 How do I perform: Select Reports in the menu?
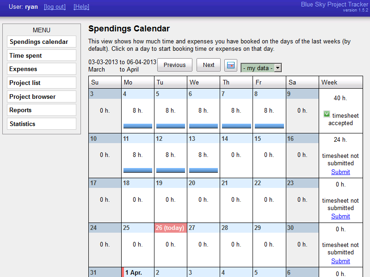tap(42, 110)
